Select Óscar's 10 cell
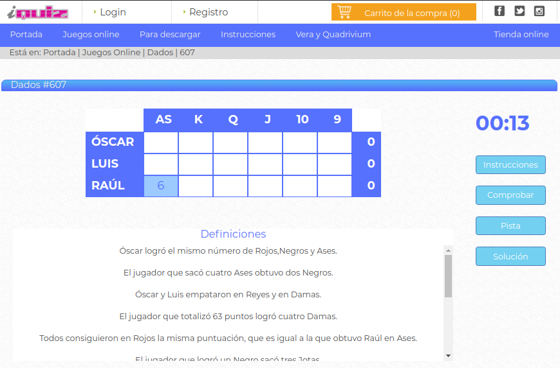Image resolution: width=560 pixels, height=368 pixels. tap(300, 143)
